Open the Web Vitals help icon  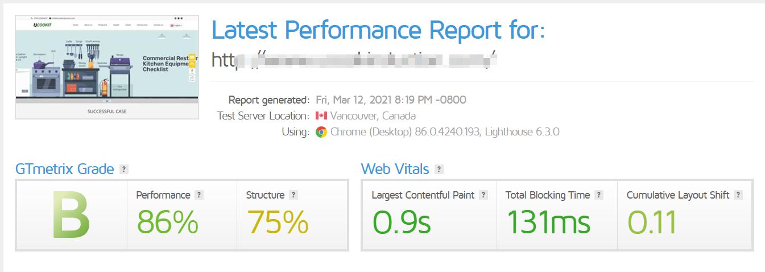coord(439,169)
